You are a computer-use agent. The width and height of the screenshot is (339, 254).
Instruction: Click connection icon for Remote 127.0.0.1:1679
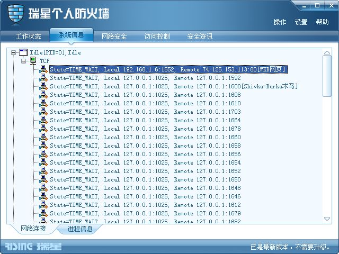tap(43, 213)
